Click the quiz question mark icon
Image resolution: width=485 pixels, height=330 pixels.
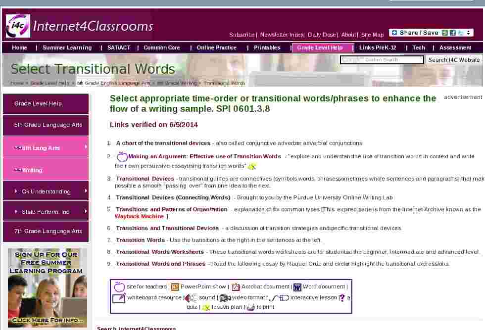pyautogui.click(x=342, y=298)
